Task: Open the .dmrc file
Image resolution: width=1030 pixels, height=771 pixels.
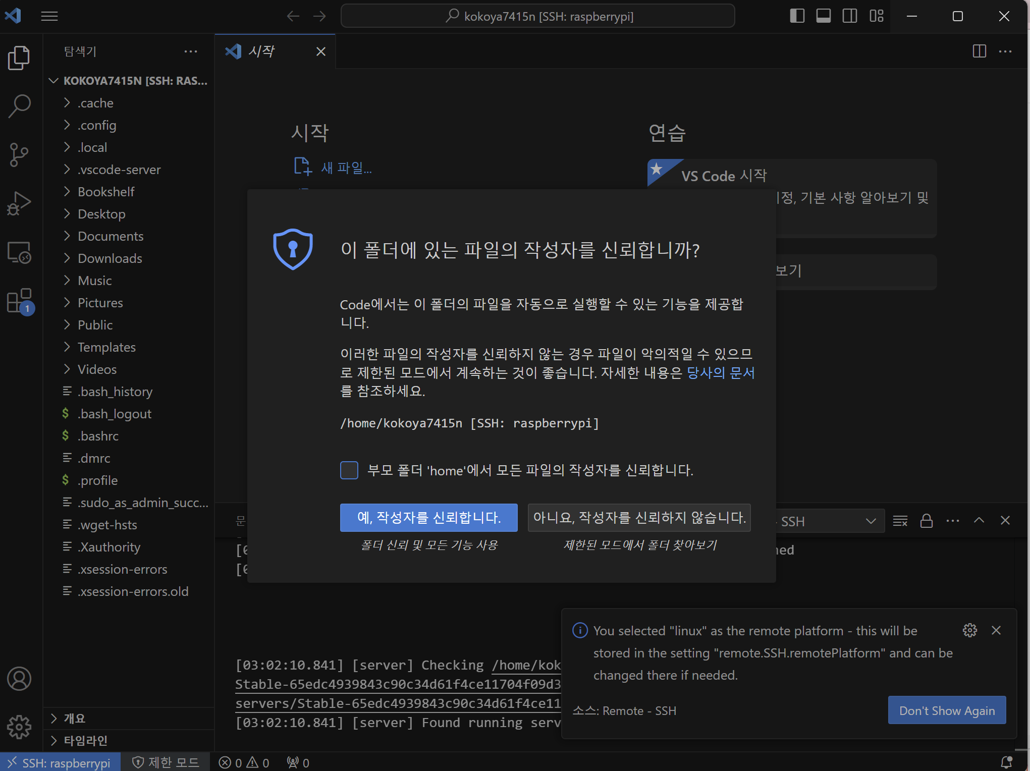Action: click(129, 458)
